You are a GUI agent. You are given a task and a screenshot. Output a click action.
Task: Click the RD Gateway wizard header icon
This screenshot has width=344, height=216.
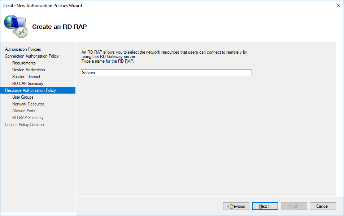tap(16, 26)
